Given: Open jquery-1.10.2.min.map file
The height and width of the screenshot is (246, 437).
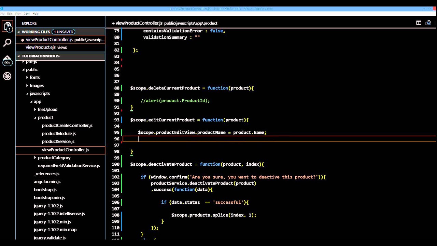Looking at the screenshot, I should point(55,230).
